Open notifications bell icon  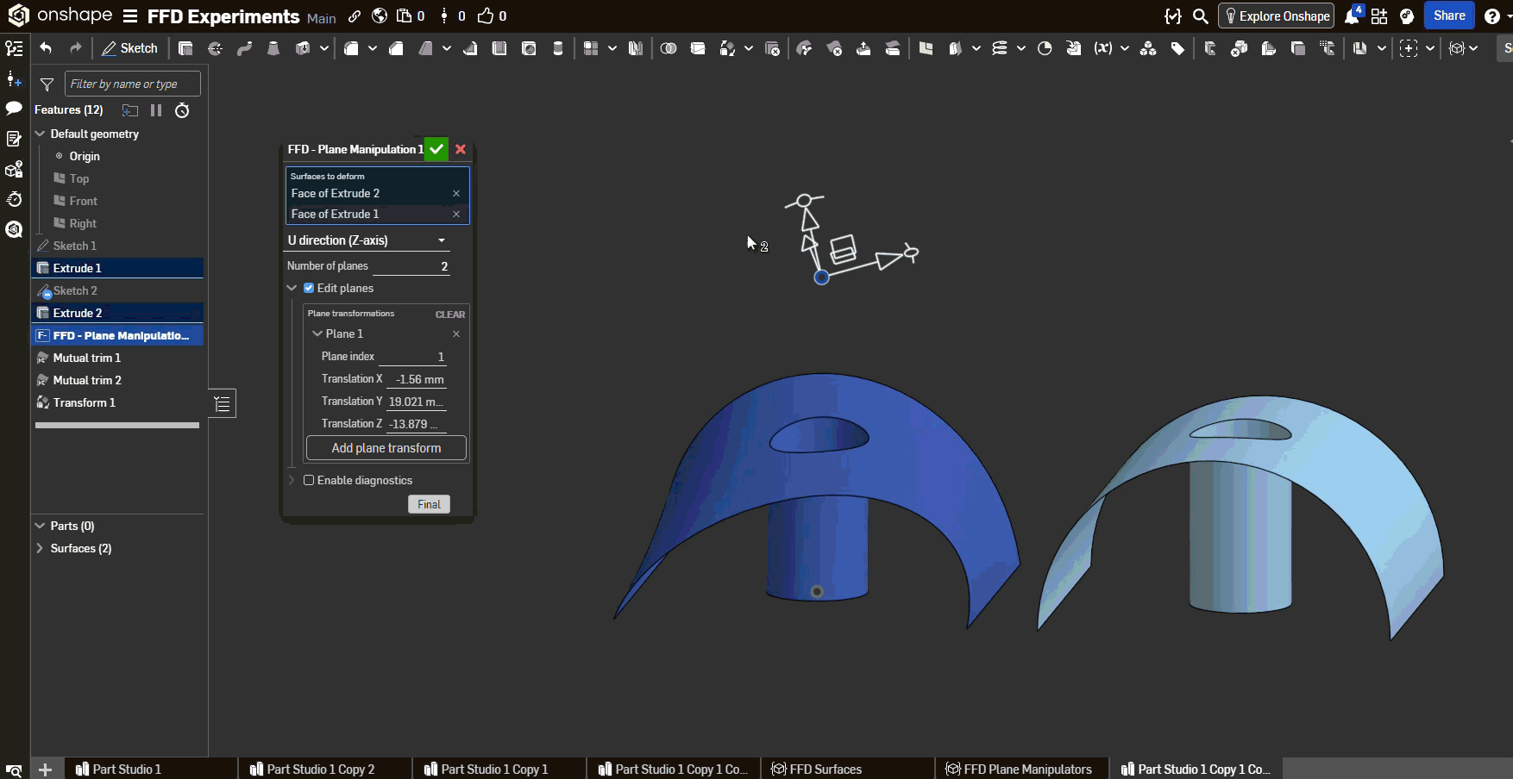pyautogui.click(x=1351, y=16)
